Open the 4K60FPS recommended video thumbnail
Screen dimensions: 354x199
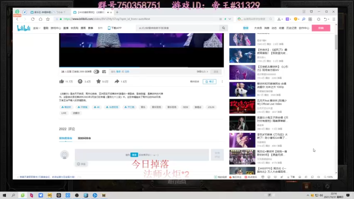click(242, 171)
